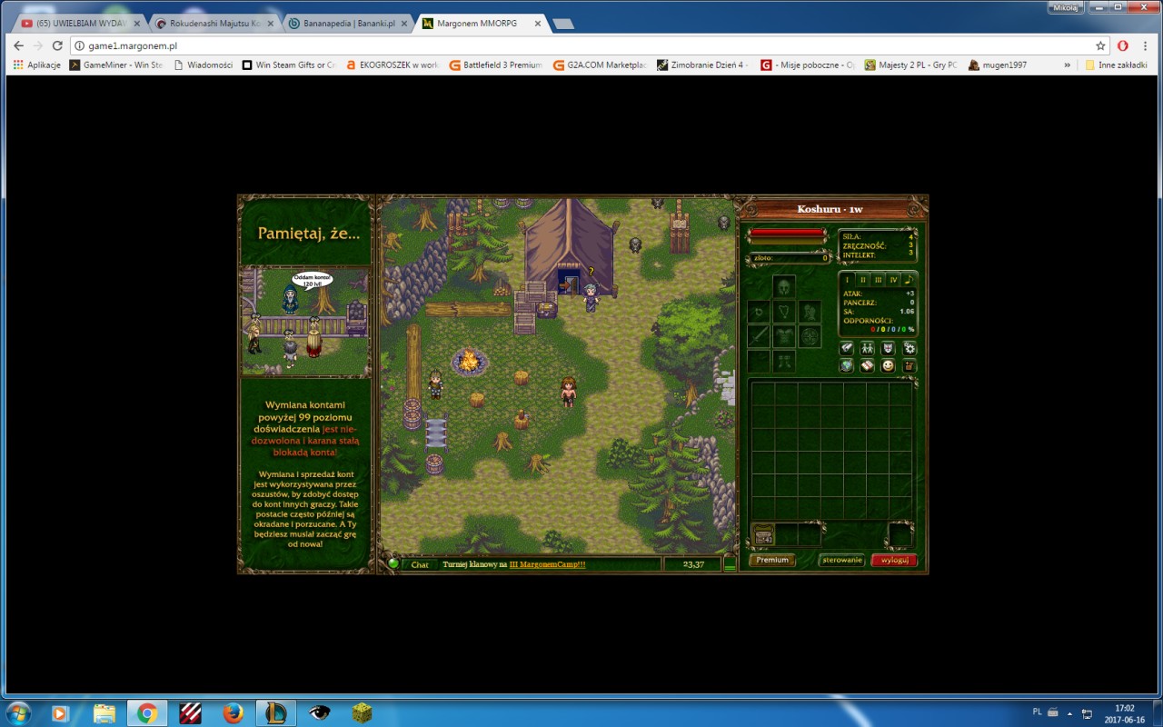Click the empty last slot of the bottom-row
This screenshot has height=727, width=1163.
point(900,534)
